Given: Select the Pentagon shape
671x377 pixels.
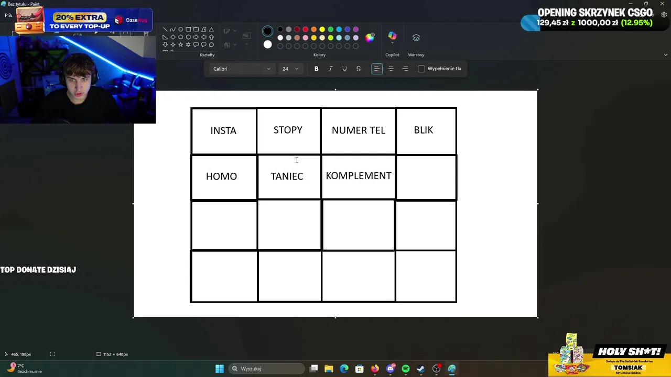Looking at the screenshot, I should (x=180, y=37).
